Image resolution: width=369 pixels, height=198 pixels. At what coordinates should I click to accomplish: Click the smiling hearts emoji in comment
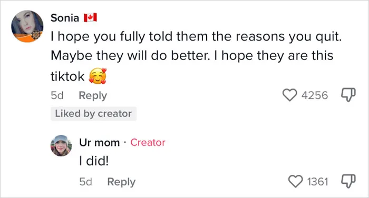click(98, 76)
